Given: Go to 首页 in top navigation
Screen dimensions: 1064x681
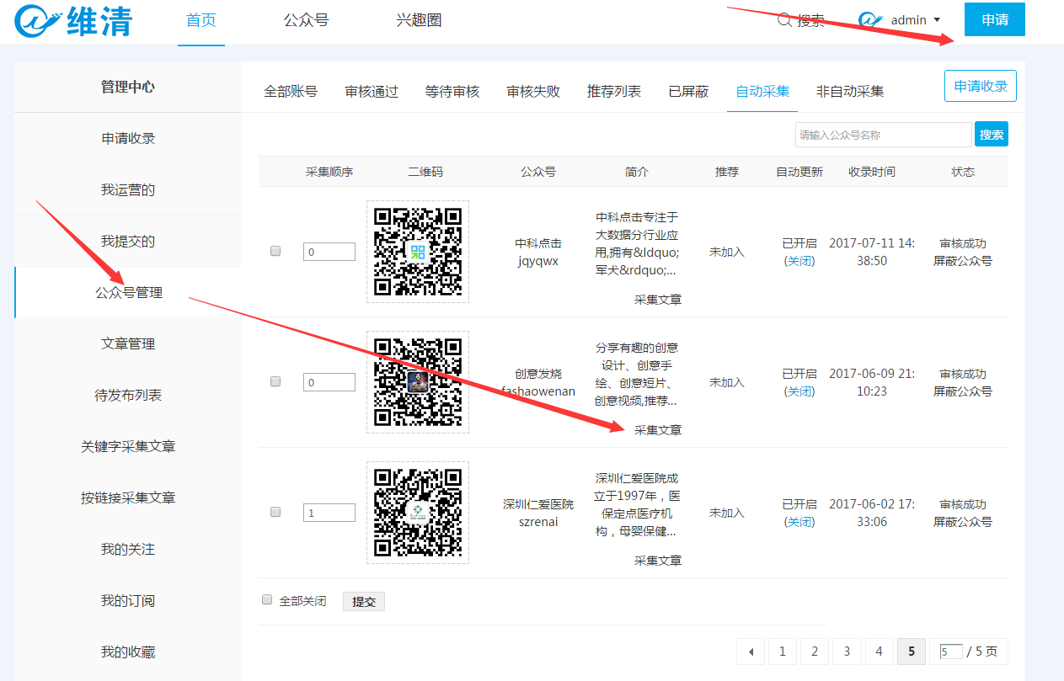Looking at the screenshot, I should (201, 20).
